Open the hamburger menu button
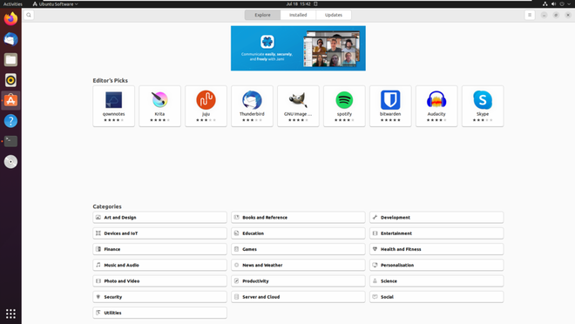Screen dimensions: 575x324 (x=530, y=15)
